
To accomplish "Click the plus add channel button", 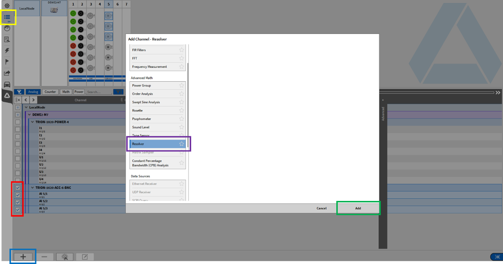I will pyautogui.click(x=23, y=257).
